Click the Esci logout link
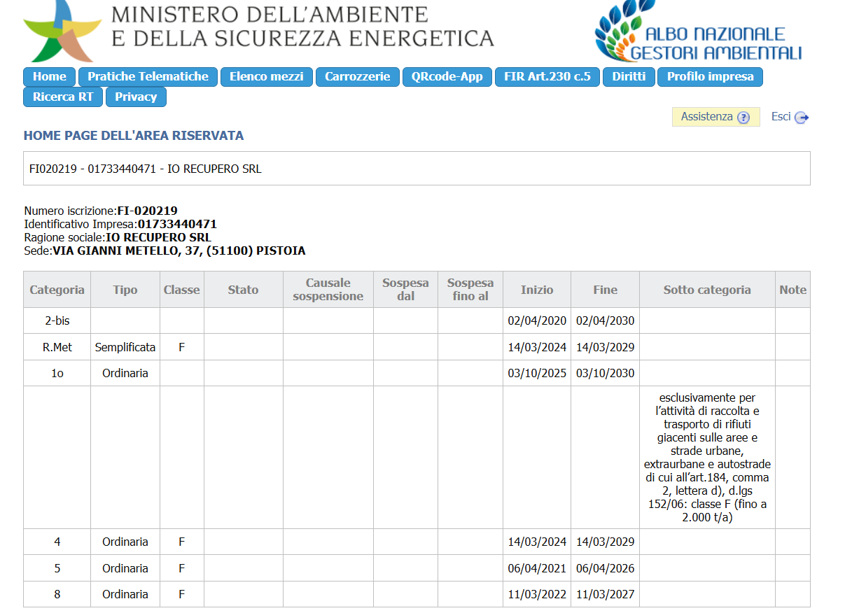 [781, 117]
